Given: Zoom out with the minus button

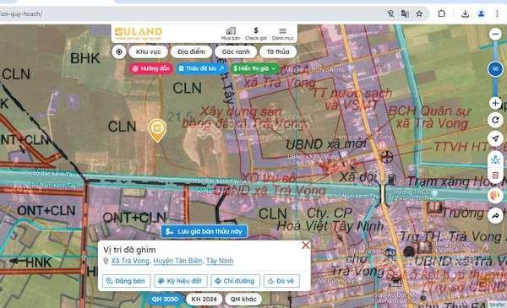Looking at the screenshot, I should click(x=495, y=34).
